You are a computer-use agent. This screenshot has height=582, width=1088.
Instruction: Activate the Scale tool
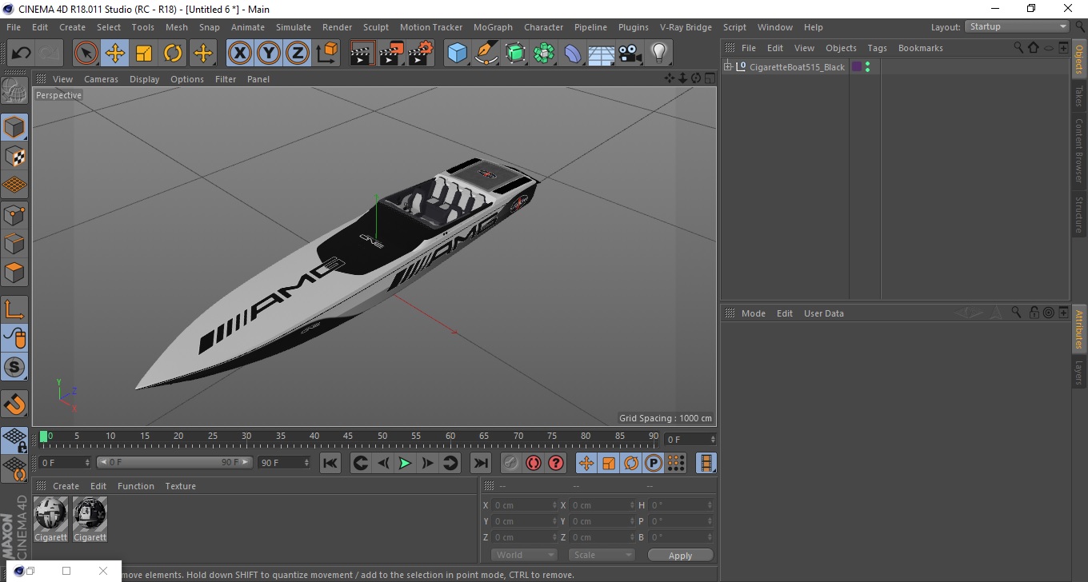click(144, 54)
